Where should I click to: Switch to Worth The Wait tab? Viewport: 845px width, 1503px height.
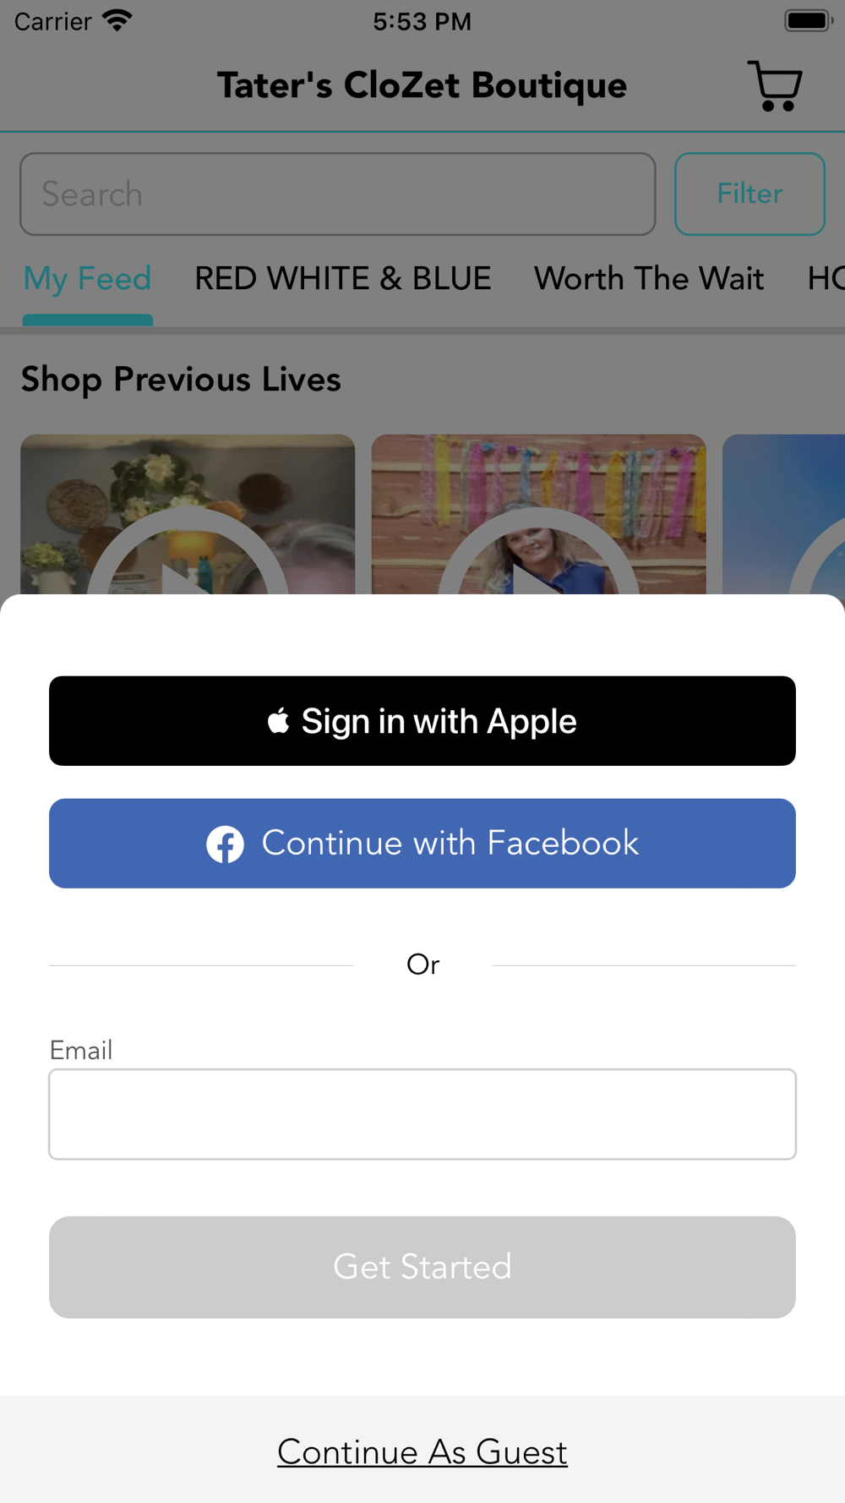649,279
